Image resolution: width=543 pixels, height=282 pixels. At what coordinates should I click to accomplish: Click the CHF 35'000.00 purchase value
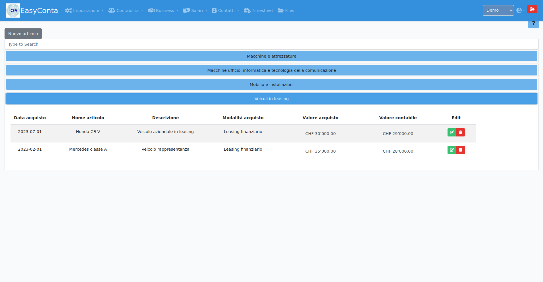click(321, 151)
